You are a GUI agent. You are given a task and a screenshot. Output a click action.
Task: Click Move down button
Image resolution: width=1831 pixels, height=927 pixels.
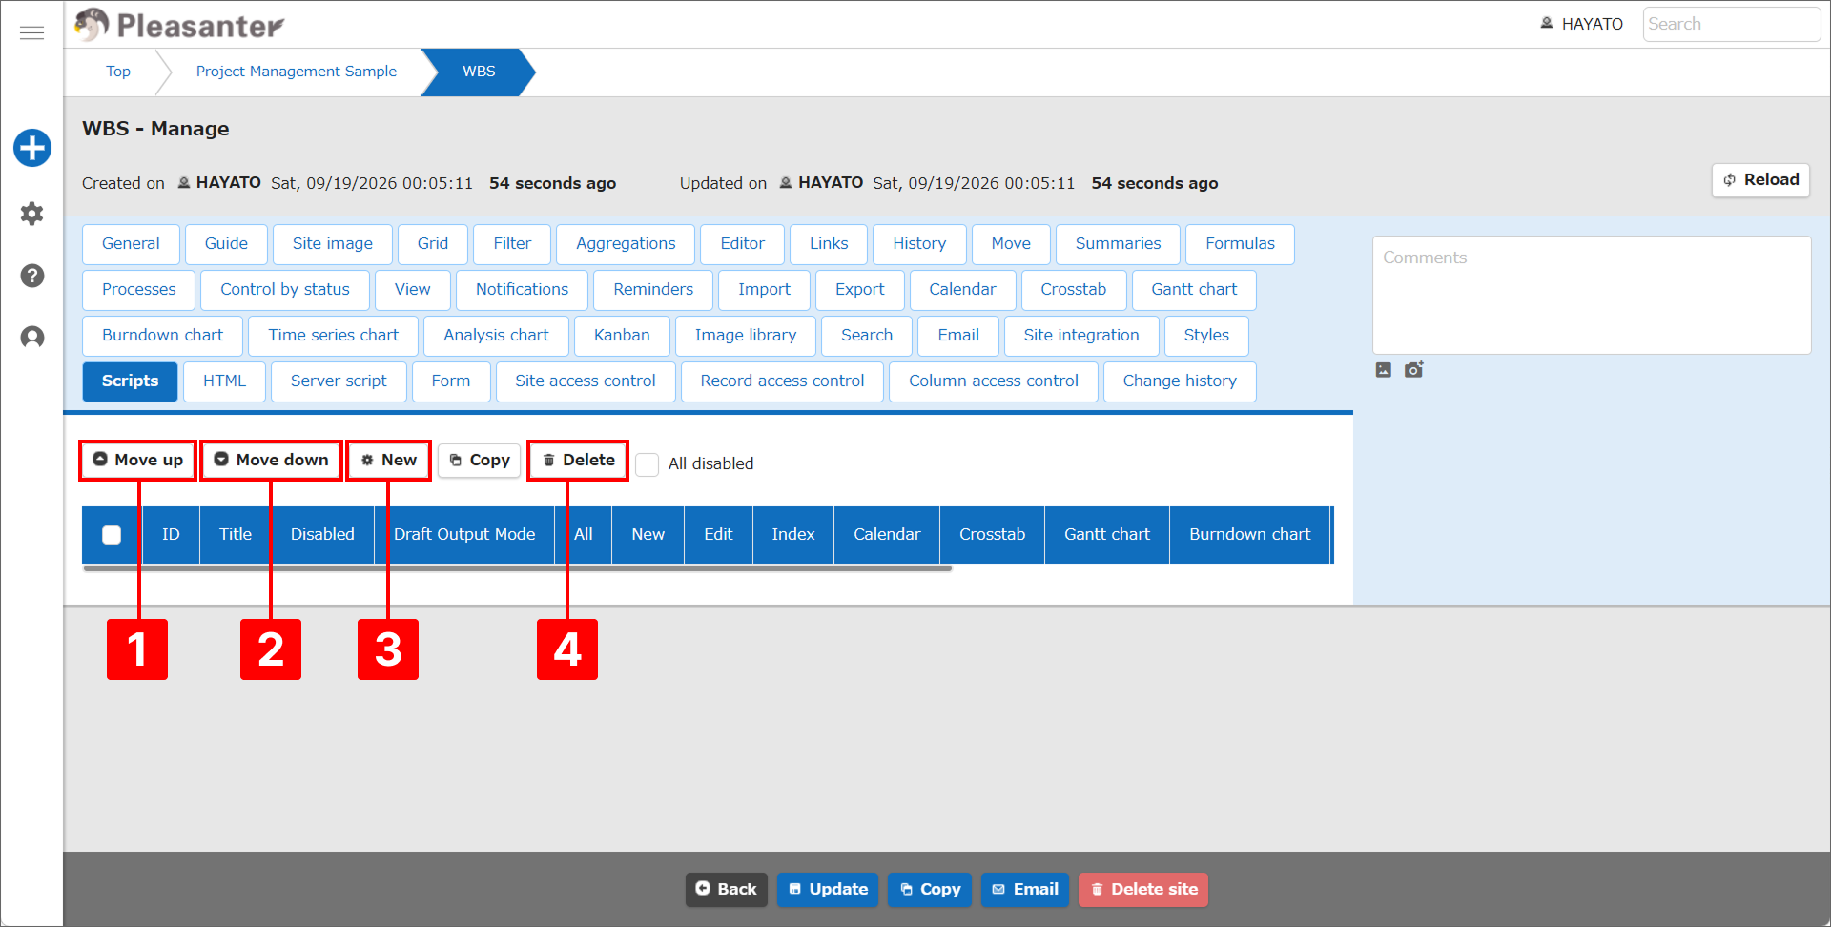pos(271,461)
